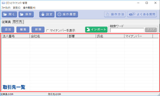Sort by 法人番号 column header
This screenshot has width=160, height=96.
[x=15, y=36]
